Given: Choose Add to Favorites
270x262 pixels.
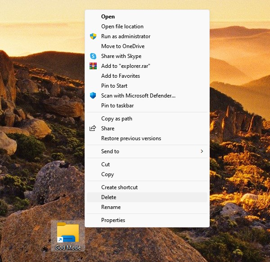Looking at the screenshot, I should coord(147,76).
